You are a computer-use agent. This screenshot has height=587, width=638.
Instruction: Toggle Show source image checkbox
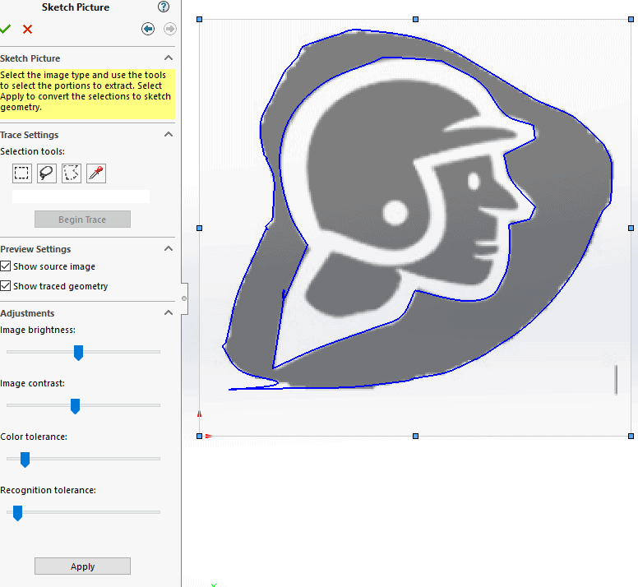click(x=5, y=266)
